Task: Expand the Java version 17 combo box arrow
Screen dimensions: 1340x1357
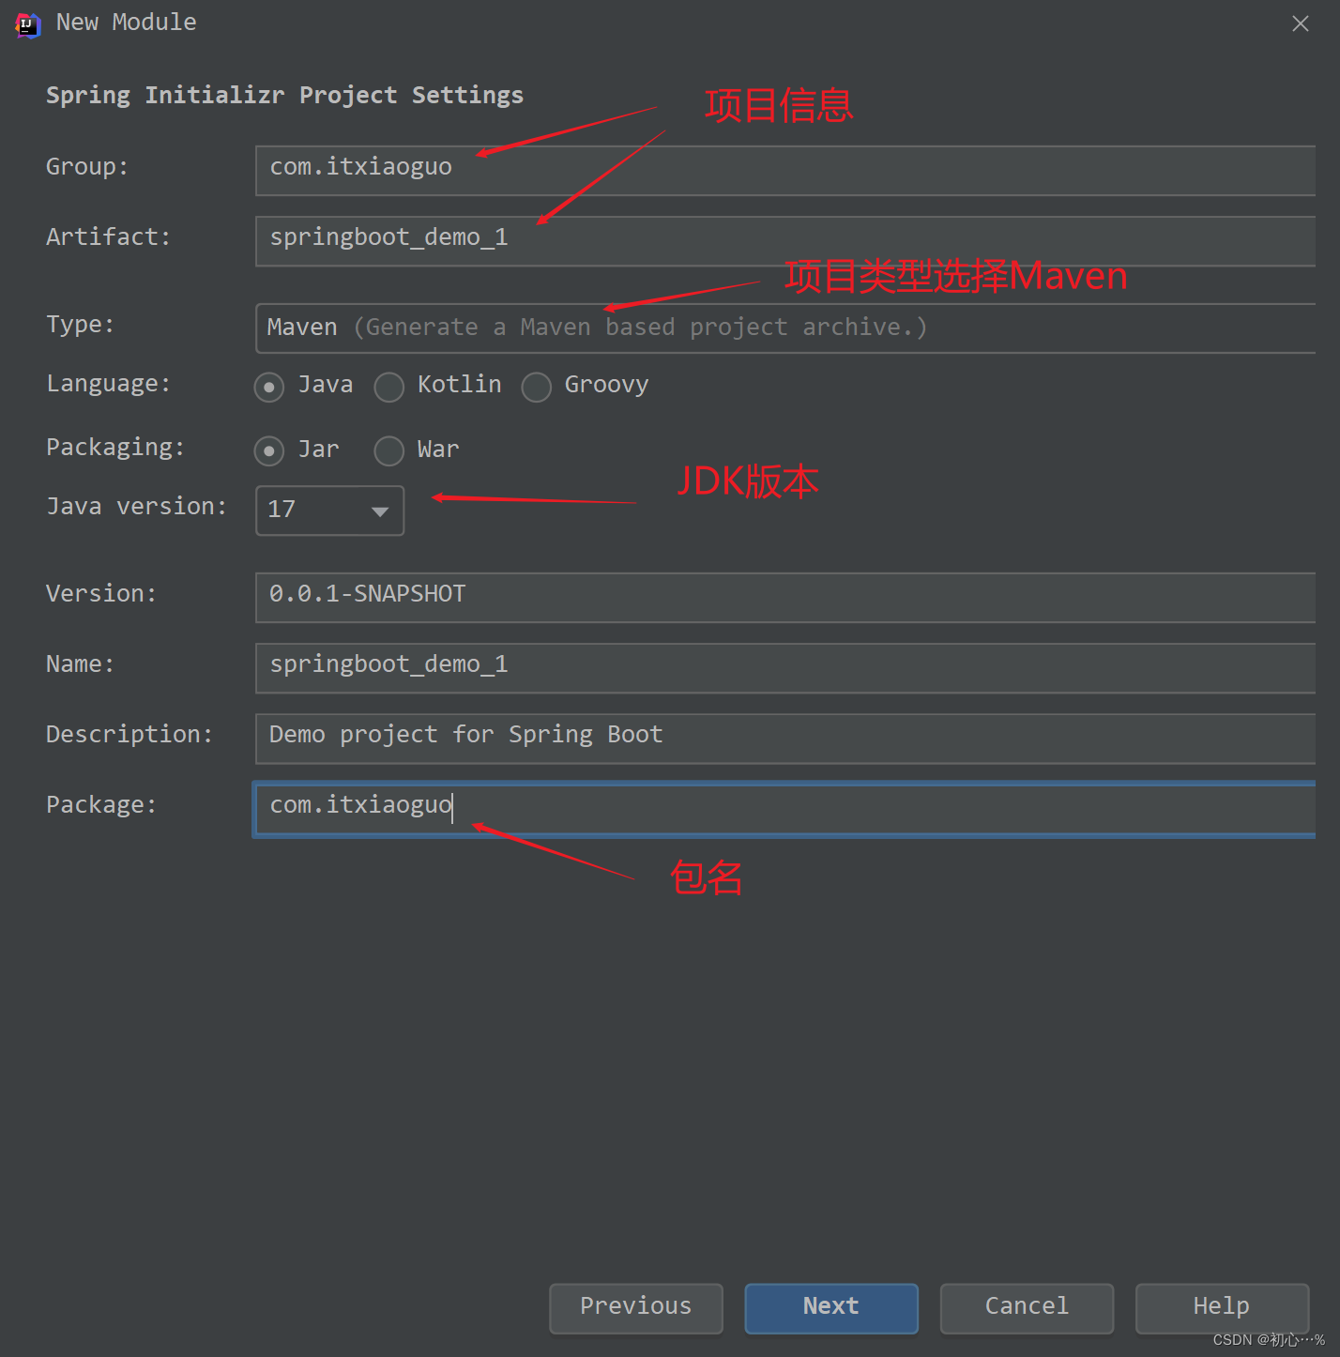Action: click(379, 511)
